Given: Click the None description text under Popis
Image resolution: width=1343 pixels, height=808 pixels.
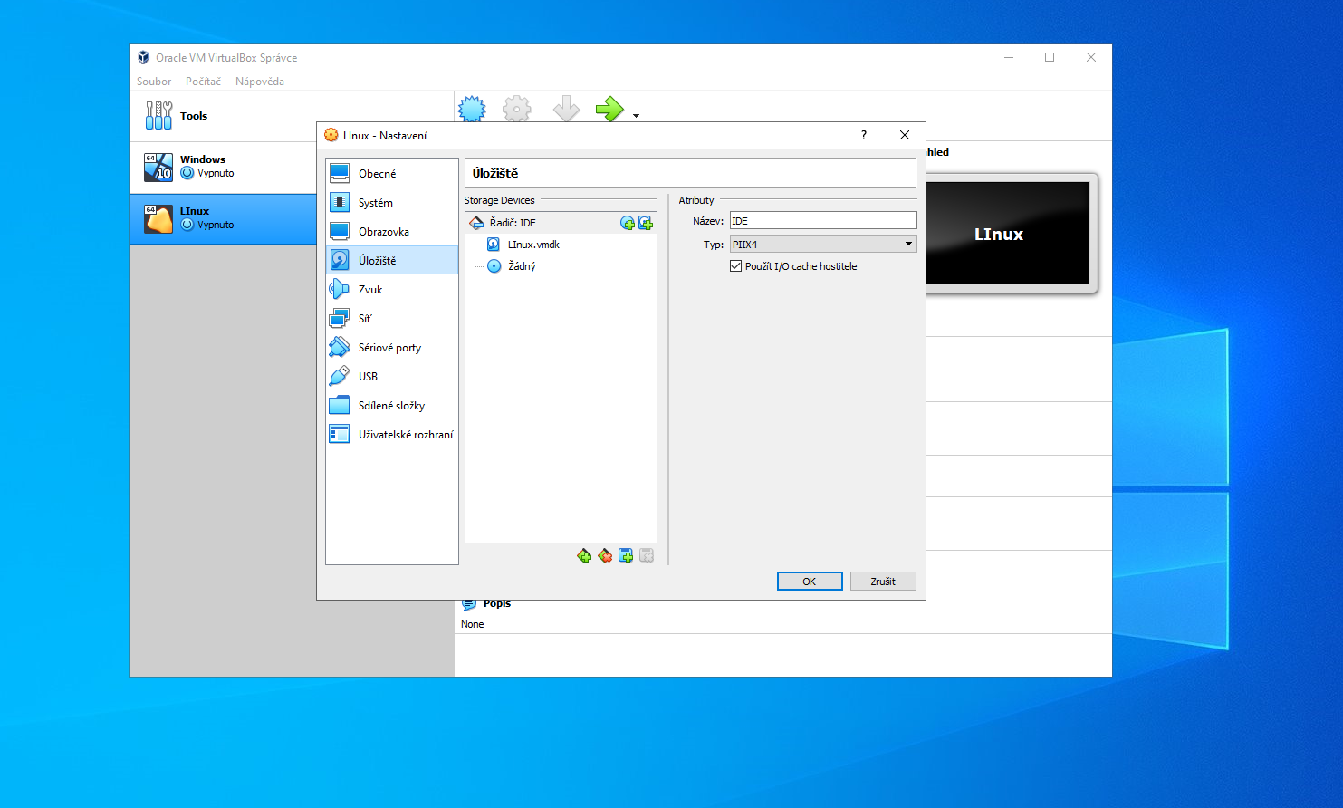Looking at the screenshot, I should coord(473,624).
